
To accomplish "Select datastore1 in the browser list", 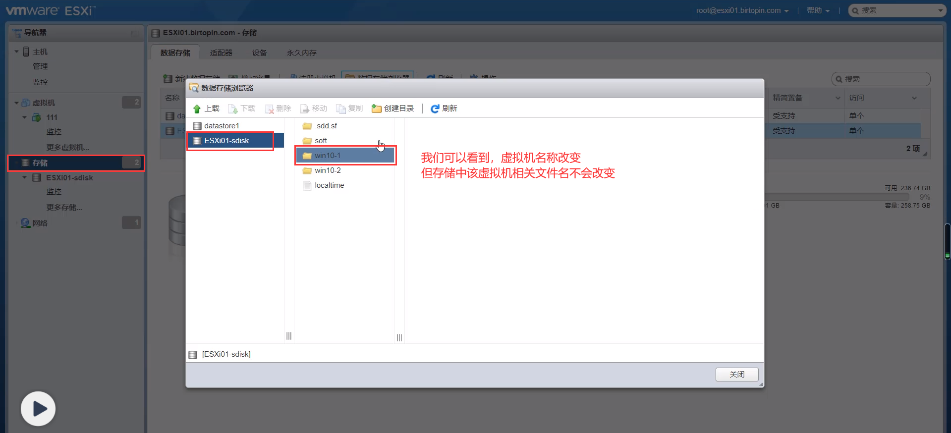I will 235,126.
